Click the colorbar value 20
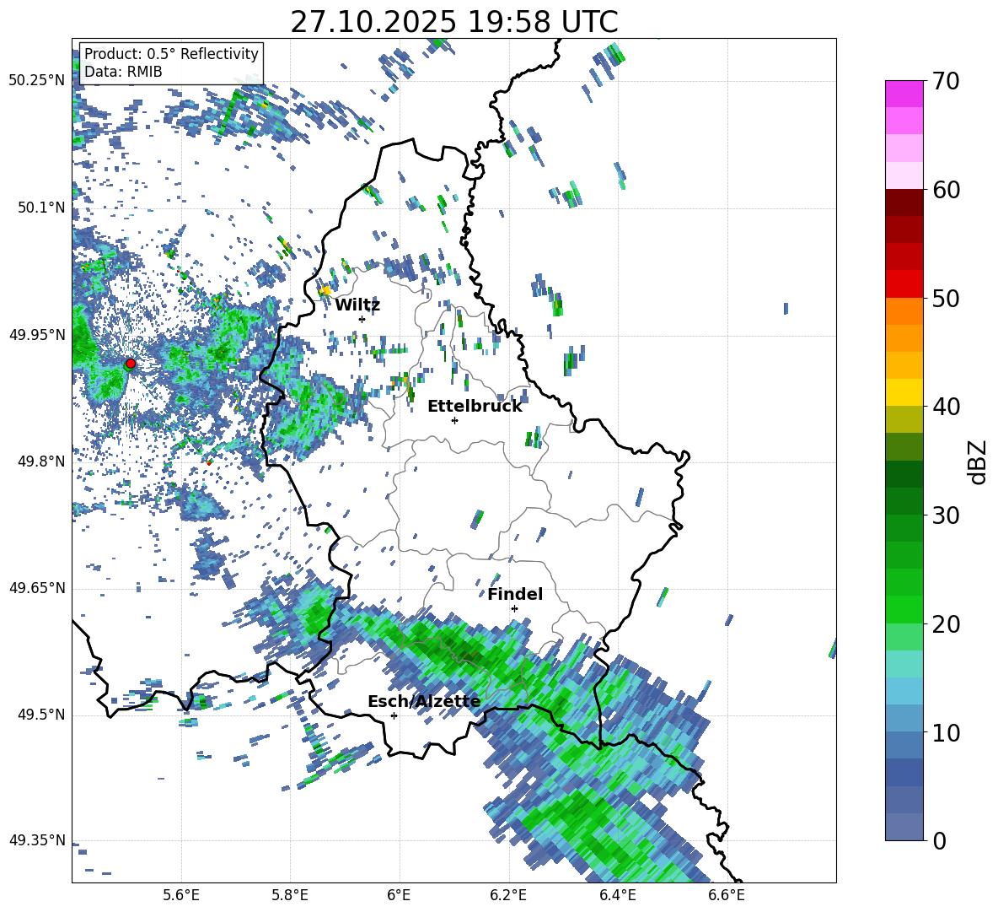The height and width of the screenshot is (912, 998). (x=946, y=624)
